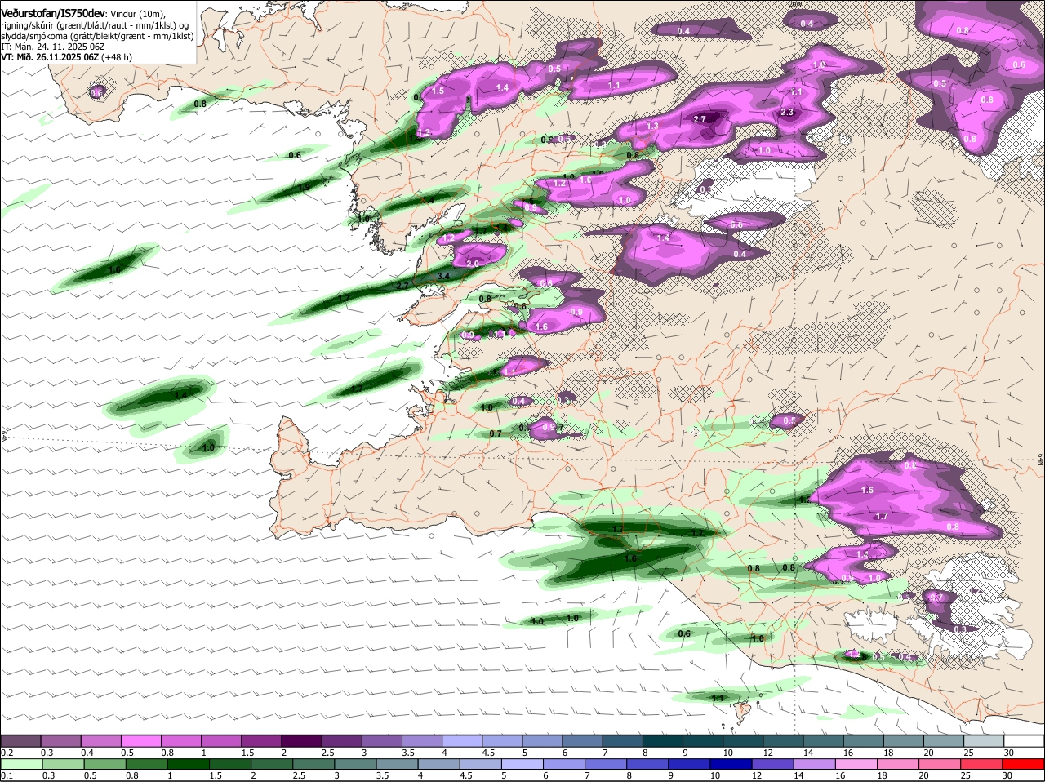The image size is (1045, 782).
Task: Click the 2.3 snow value on the map
Action: pos(787,112)
